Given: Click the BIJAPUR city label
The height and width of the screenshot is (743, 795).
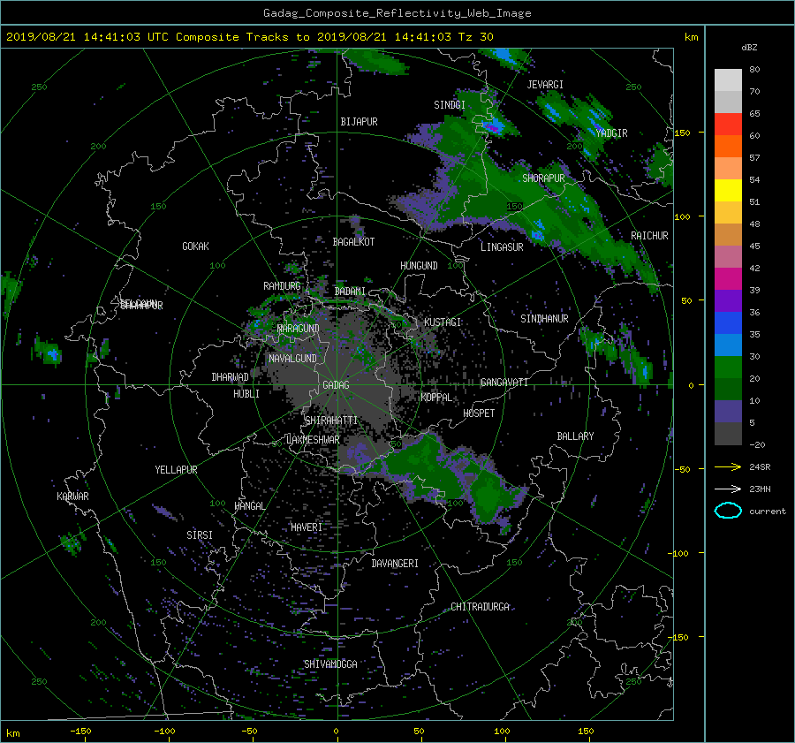Looking at the screenshot, I should point(359,122).
